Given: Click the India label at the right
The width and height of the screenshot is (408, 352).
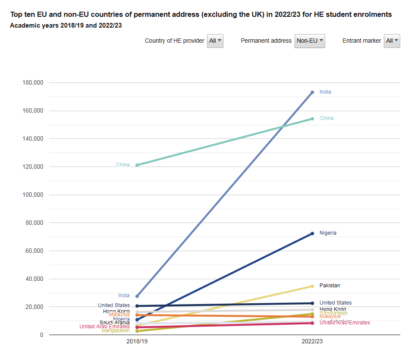Looking at the screenshot, I should pyautogui.click(x=325, y=92).
